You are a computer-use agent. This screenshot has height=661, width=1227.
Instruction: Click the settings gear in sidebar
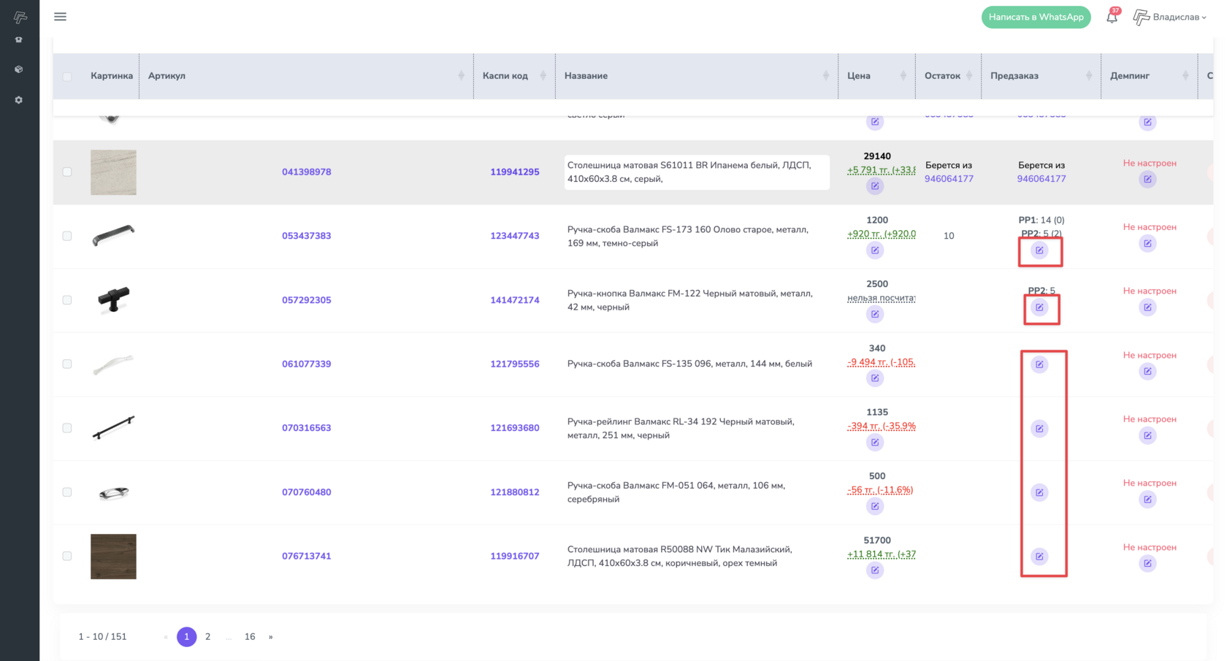click(19, 100)
